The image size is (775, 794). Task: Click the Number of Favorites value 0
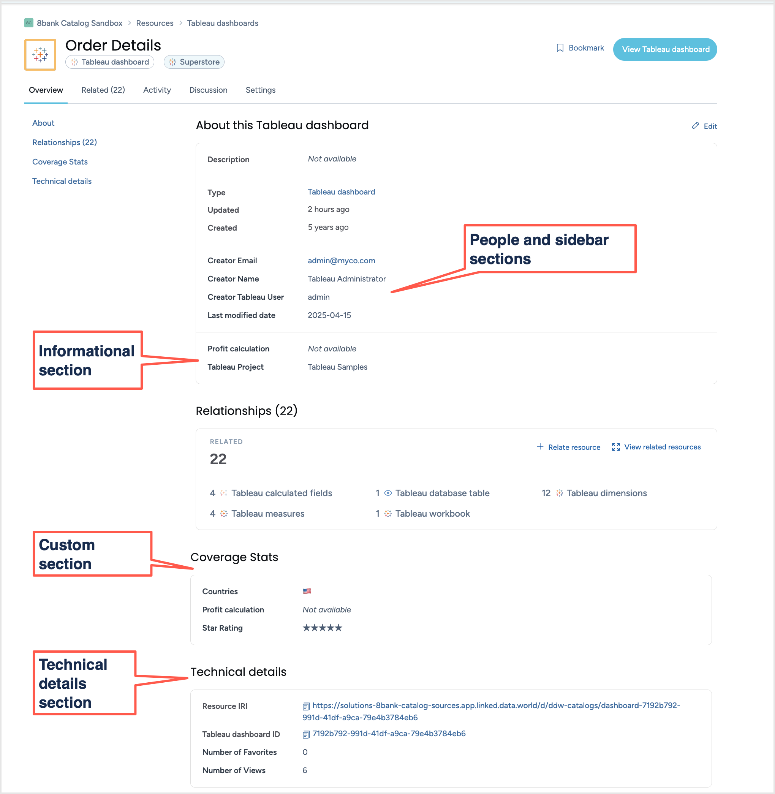pos(305,752)
